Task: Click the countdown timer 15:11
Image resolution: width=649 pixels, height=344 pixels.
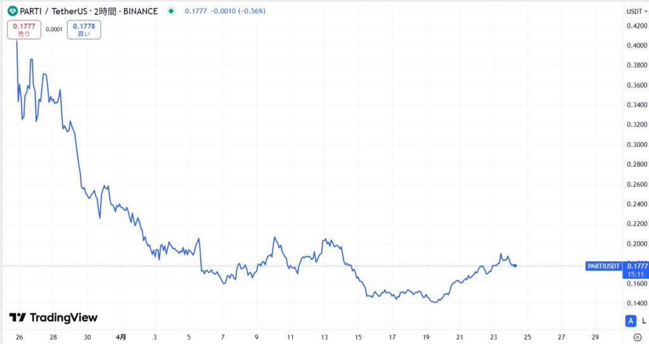Action: click(635, 274)
